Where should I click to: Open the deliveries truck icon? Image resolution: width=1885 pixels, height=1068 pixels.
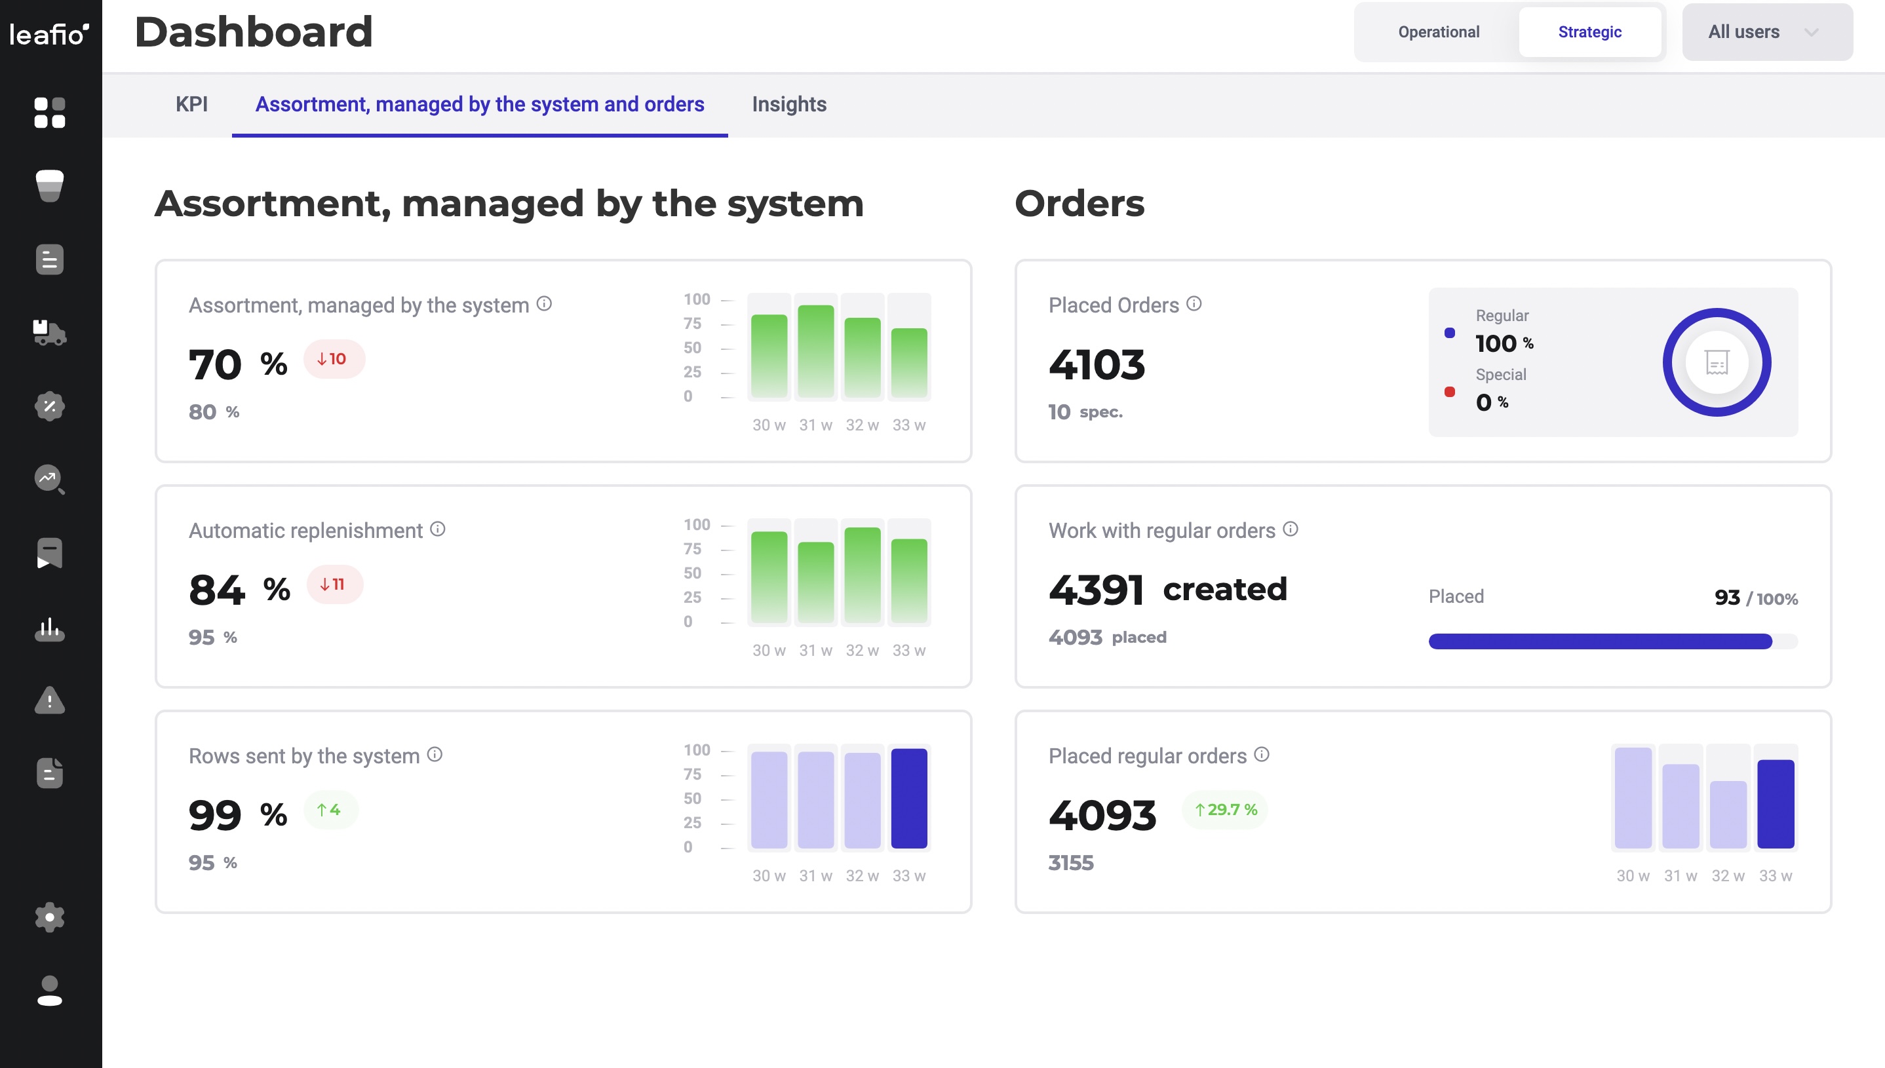tap(49, 334)
